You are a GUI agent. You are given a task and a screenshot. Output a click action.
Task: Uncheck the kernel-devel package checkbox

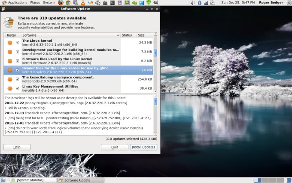coord(17,52)
